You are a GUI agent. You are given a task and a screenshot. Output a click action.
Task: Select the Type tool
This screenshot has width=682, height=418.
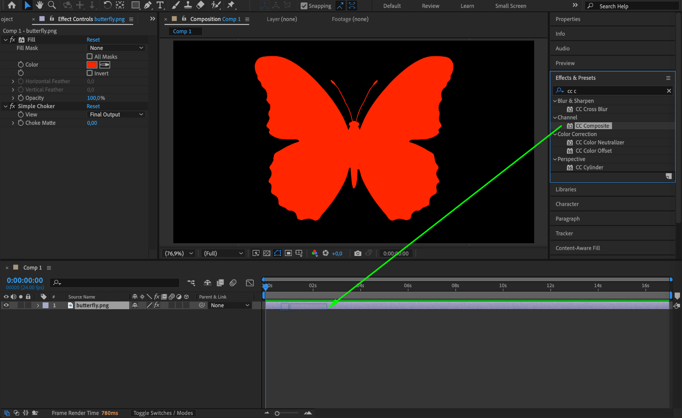point(160,5)
